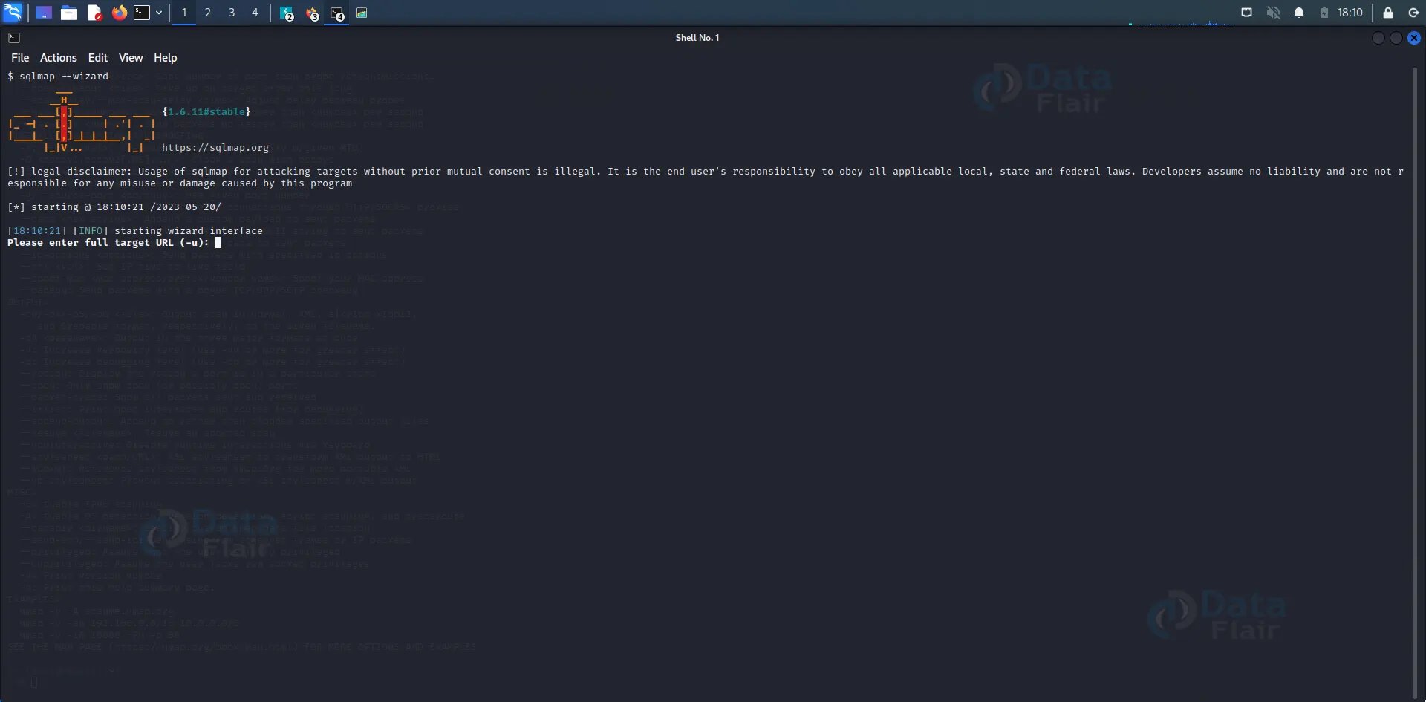Screen dimensions: 1426x702
Task: Expand the terminal launcher dropdown arrow
Action: tap(159, 13)
